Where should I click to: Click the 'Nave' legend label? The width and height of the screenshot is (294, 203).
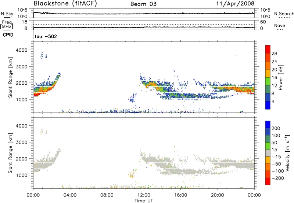click(280, 25)
